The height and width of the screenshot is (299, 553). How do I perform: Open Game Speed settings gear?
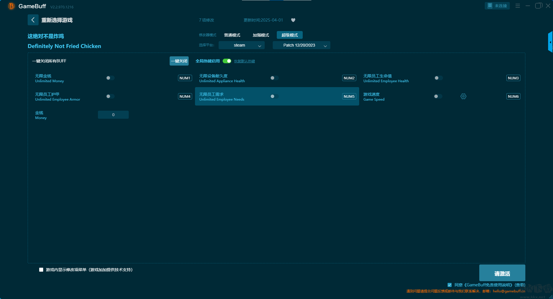pos(463,96)
